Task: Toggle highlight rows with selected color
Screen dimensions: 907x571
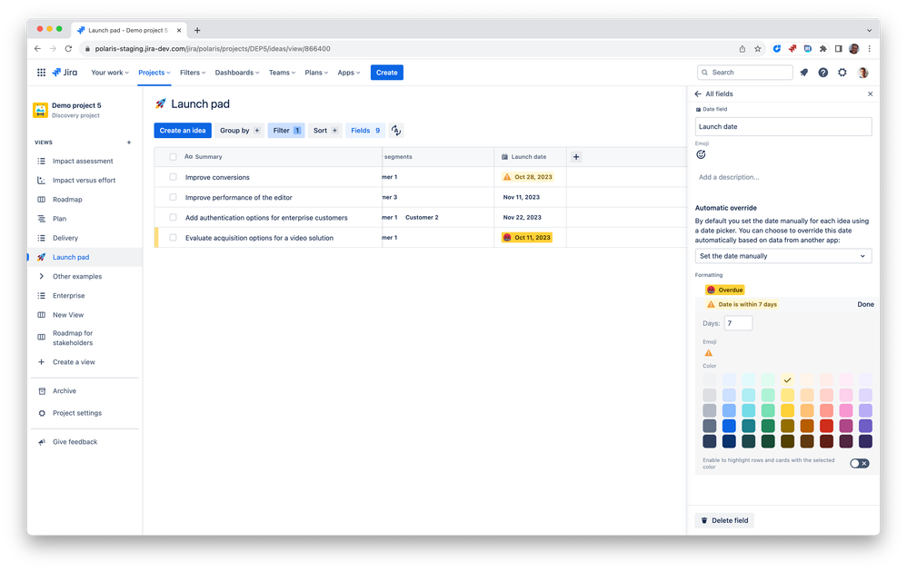Action: point(859,464)
